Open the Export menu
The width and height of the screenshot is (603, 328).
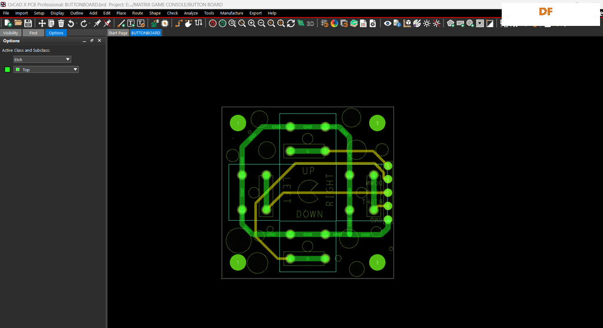pos(256,13)
